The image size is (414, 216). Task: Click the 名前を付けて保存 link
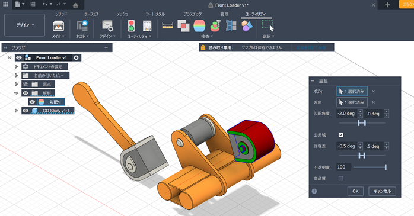[311, 48]
